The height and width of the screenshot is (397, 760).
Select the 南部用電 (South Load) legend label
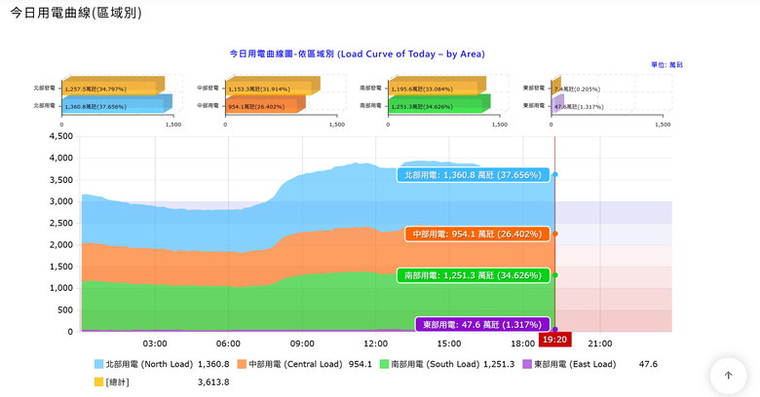[x=436, y=364]
